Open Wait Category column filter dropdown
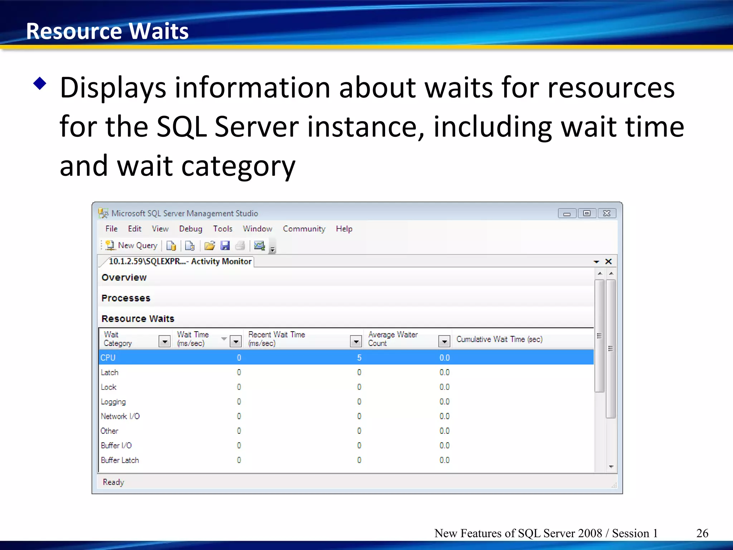 click(165, 342)
